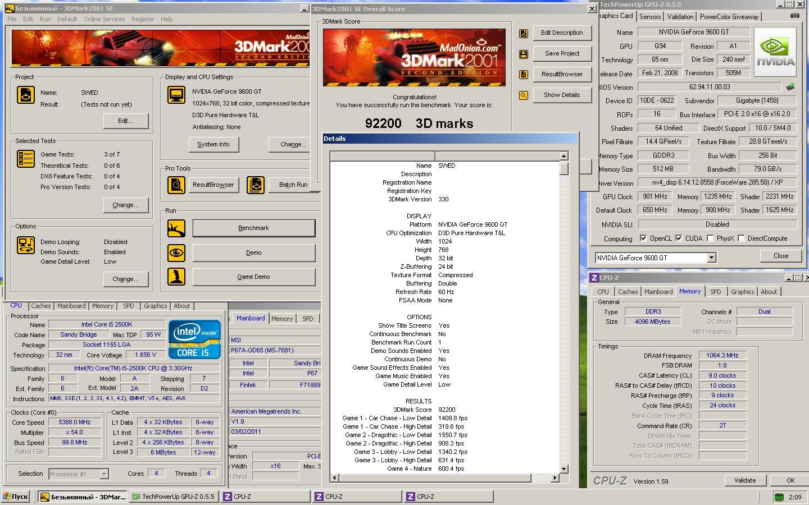This screenshot has height=505, width=809.
Task: Click the 3DMark taskbar button
Action: point(83,497)
